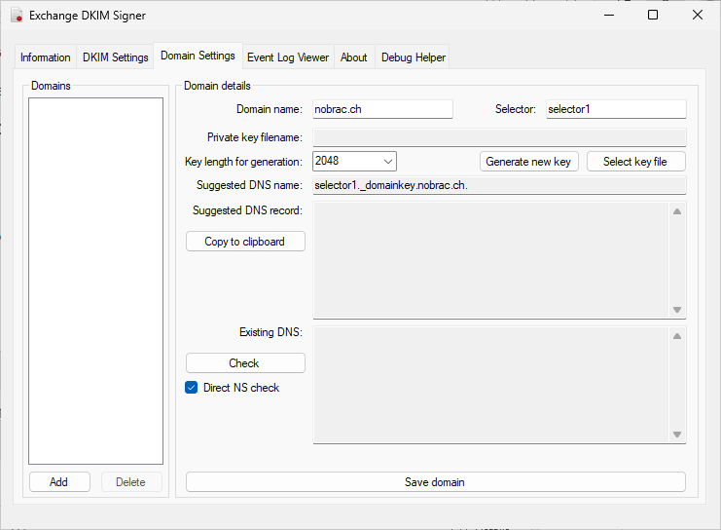Uncheck the Direct NS check checkbox
The image size is (721, 530).
[192, 388]
